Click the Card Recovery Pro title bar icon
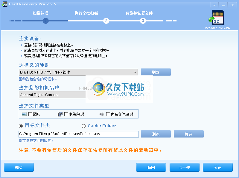This screenshot has height=178, width=239. click(x=4, y=4)
